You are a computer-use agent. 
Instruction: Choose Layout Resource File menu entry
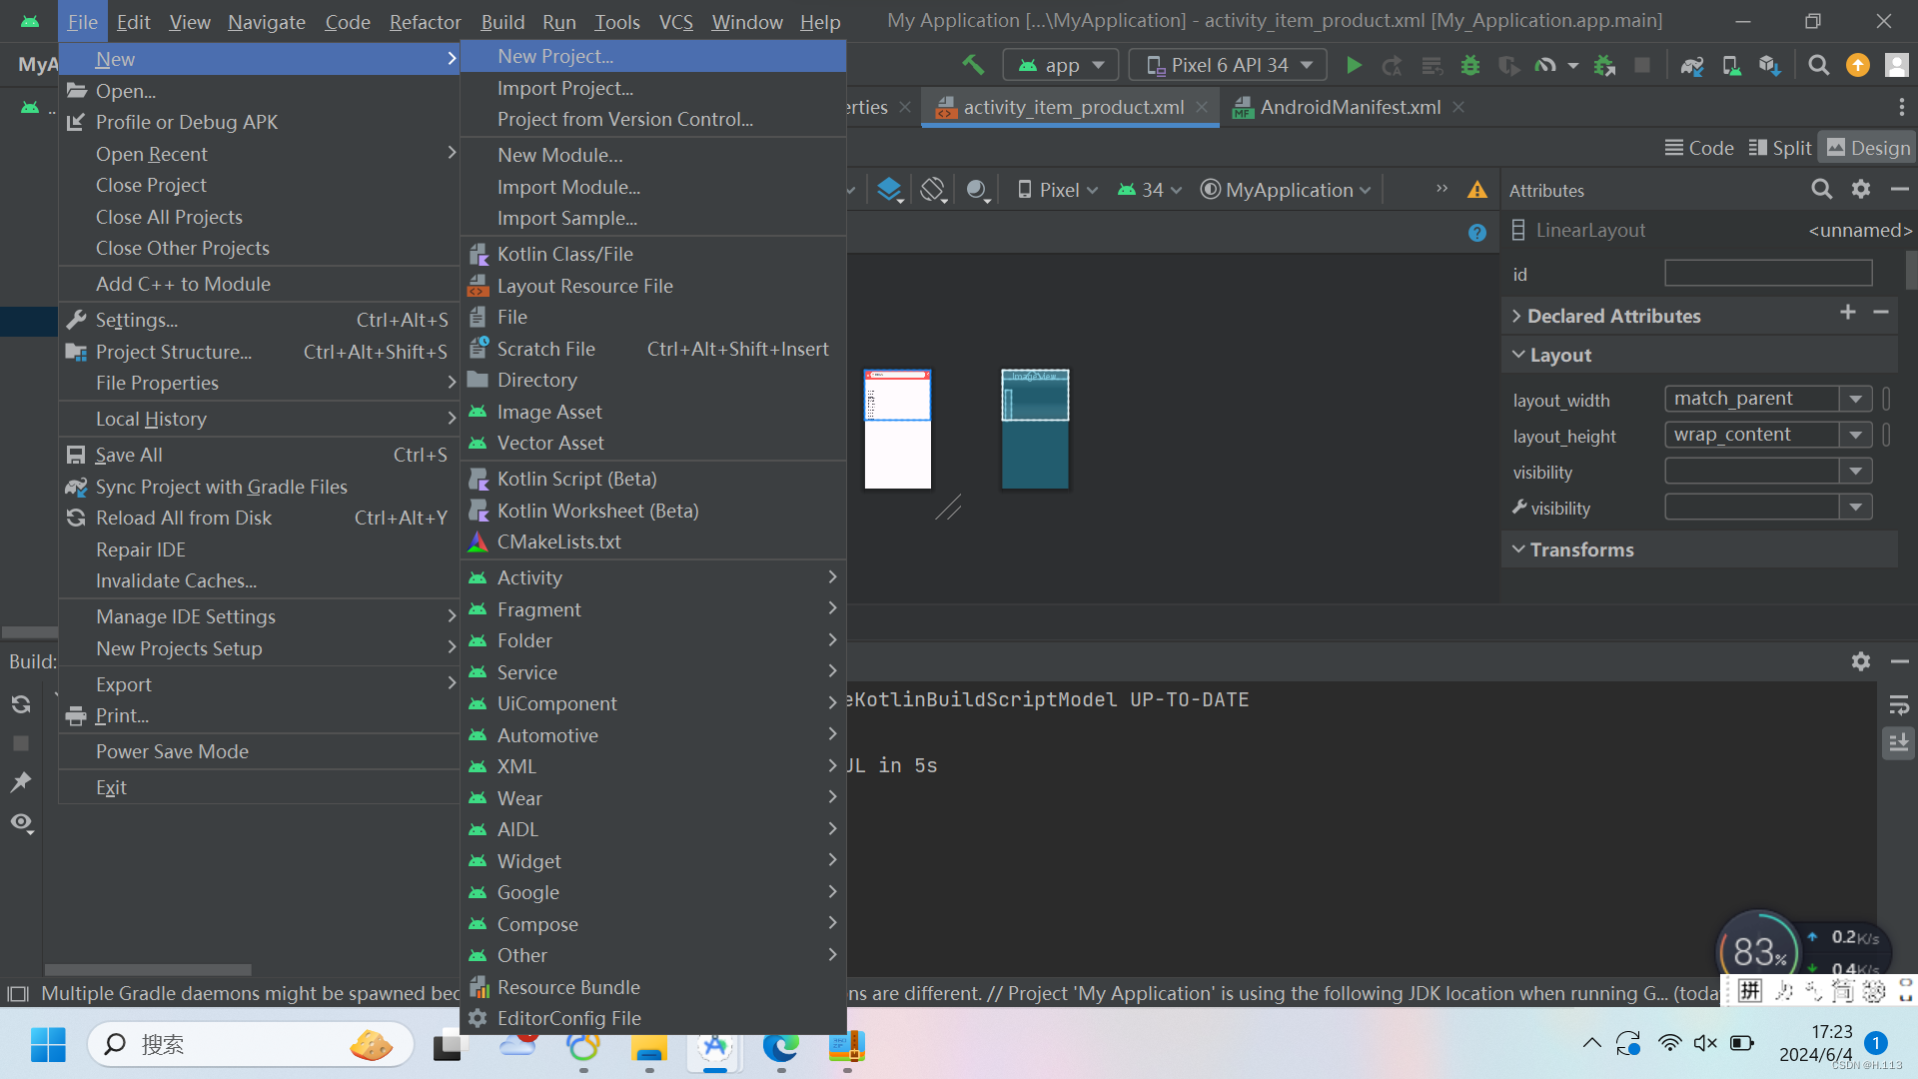click(x=584, y=286)
